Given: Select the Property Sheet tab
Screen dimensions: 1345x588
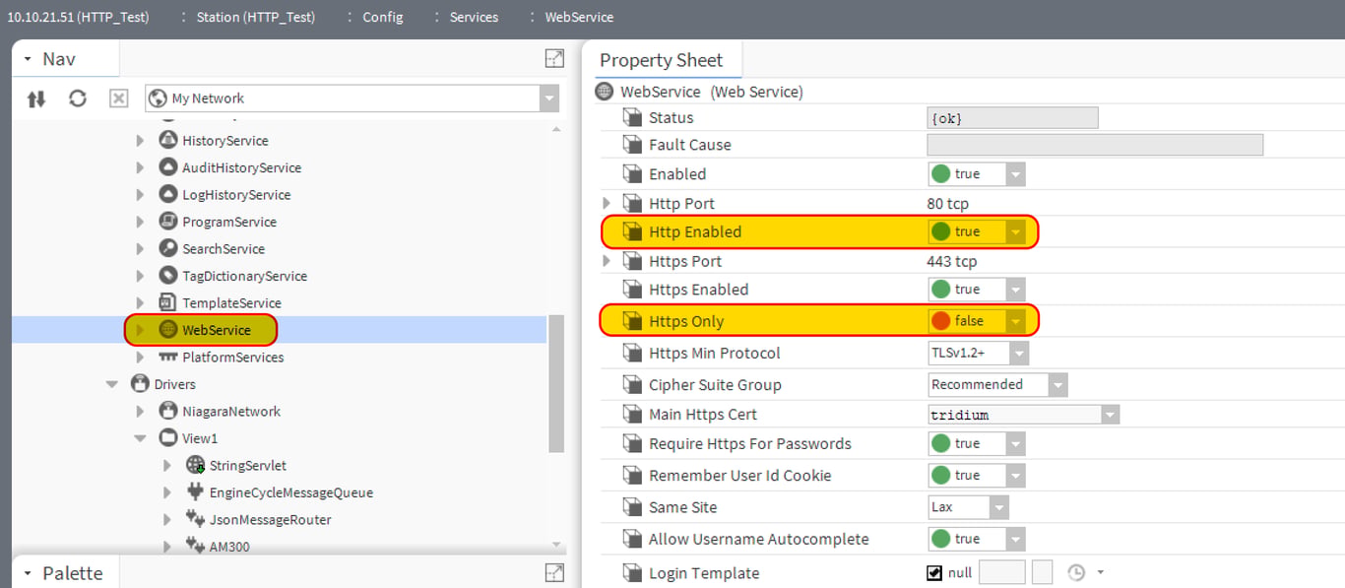Looking at the screenshot, I should coord(662,60).
